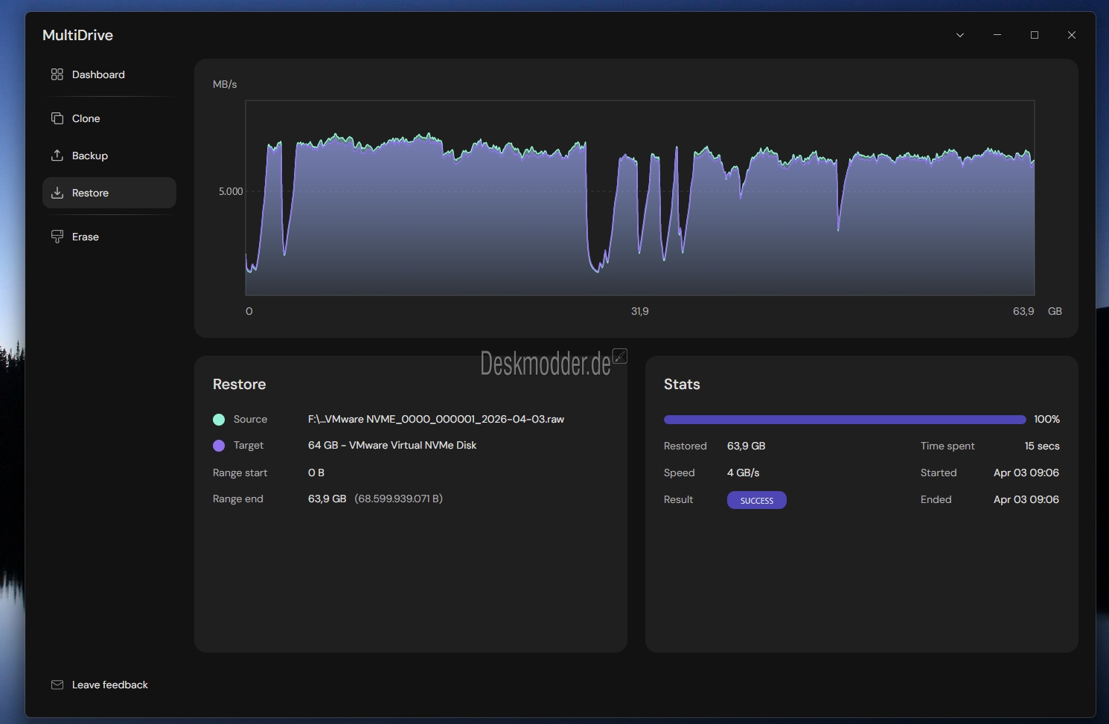
Task: Open the Dashboard section
Action: 98,74
